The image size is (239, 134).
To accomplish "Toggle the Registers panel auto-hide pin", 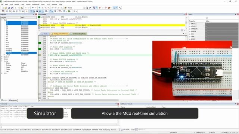I will pyautogui.click(x=34, y=14).
